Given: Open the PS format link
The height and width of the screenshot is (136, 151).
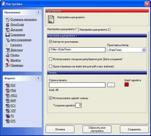Looking at the screenshot, I should (12, 116).
